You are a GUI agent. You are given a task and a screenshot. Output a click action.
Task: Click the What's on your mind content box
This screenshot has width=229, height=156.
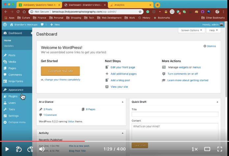(x=175, y=132)
